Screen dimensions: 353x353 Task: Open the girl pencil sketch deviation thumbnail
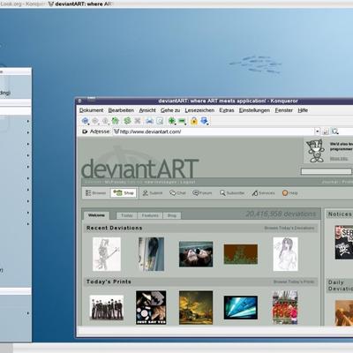(x=285, y=254)
